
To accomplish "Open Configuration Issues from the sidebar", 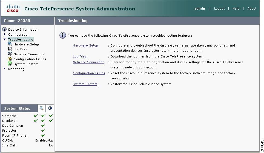I will tap(30, 59).
